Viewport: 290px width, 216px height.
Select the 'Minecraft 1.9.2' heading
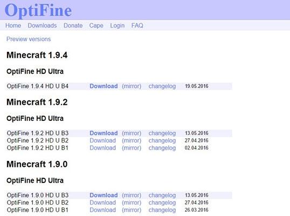click(x=37, y=102)
